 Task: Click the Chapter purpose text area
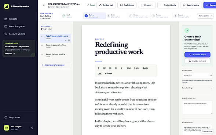[197, 107]
